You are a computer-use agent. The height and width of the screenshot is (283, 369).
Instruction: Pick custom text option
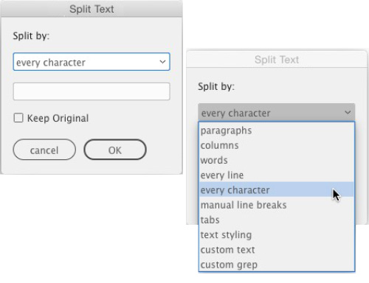coord(277,250)
